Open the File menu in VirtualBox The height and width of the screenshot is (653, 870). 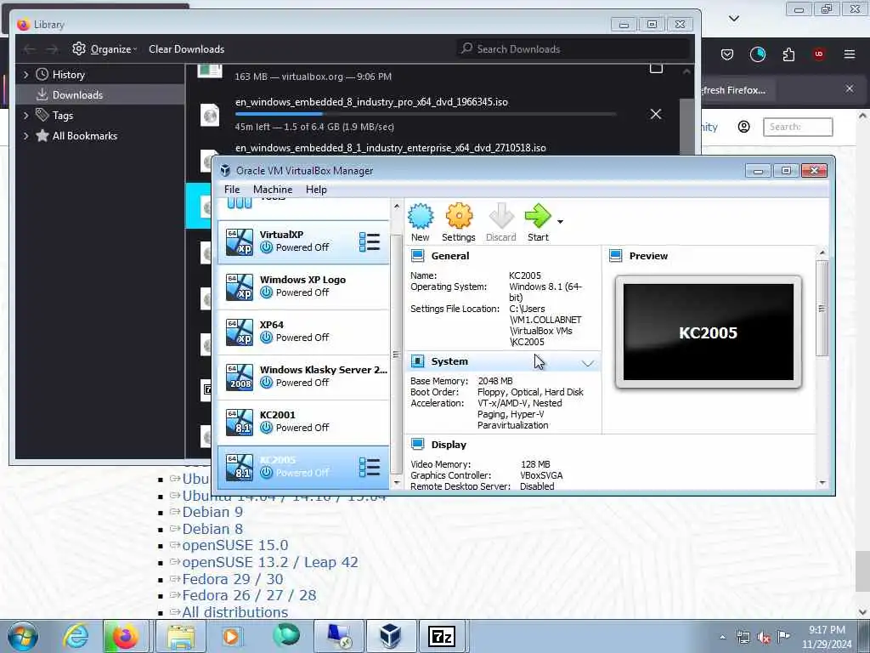coord(232,190)
